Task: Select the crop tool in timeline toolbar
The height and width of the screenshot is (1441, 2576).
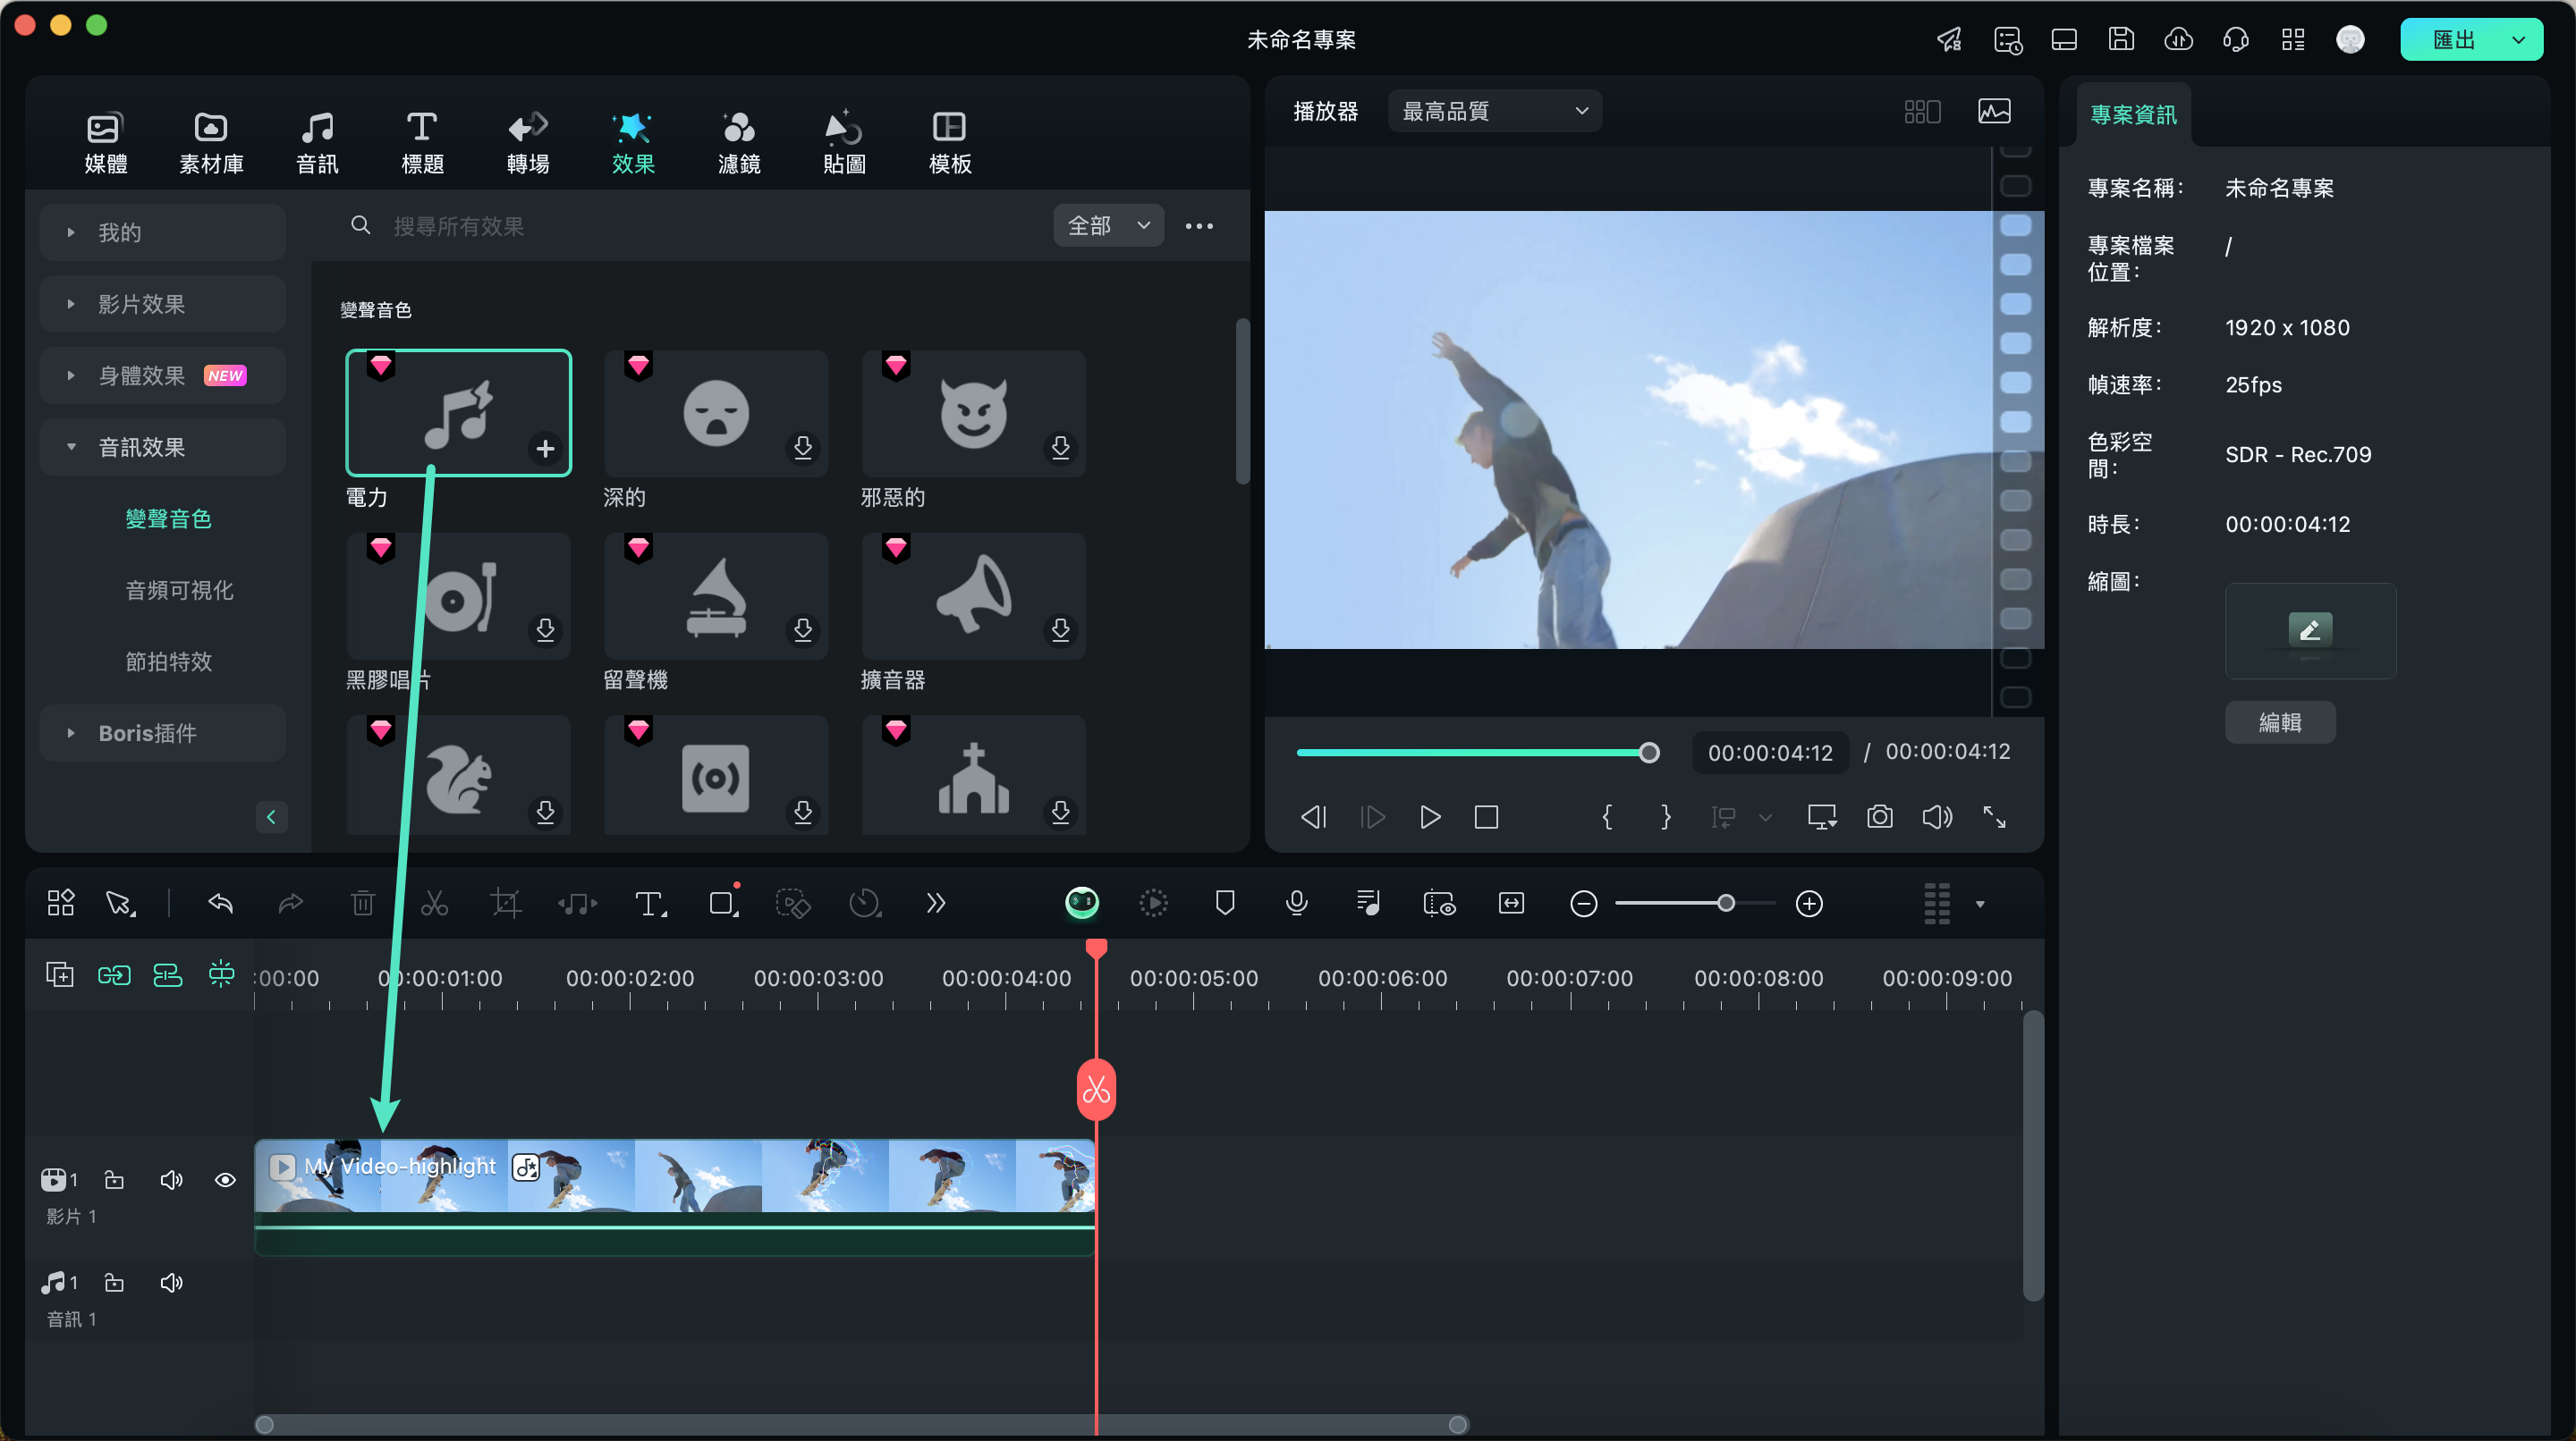Action: pos(506,904)
